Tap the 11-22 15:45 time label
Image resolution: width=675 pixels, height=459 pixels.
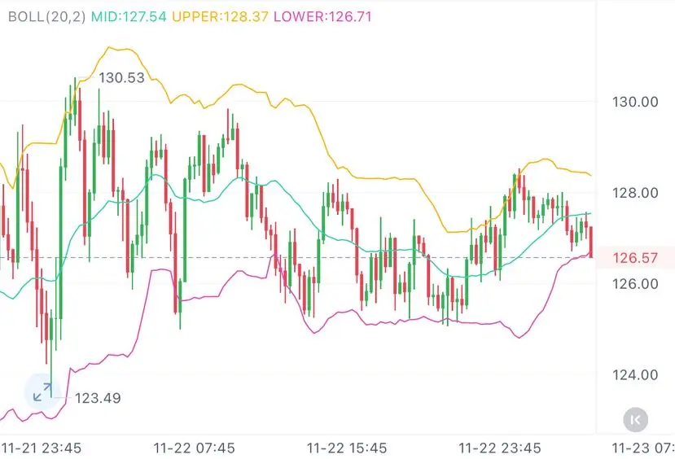(347, 448)
